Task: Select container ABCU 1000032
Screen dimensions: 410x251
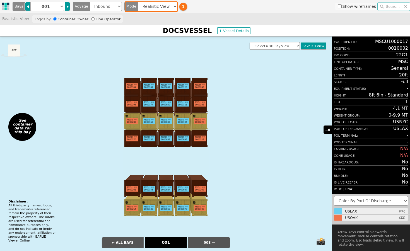Action: pos(165,138)
